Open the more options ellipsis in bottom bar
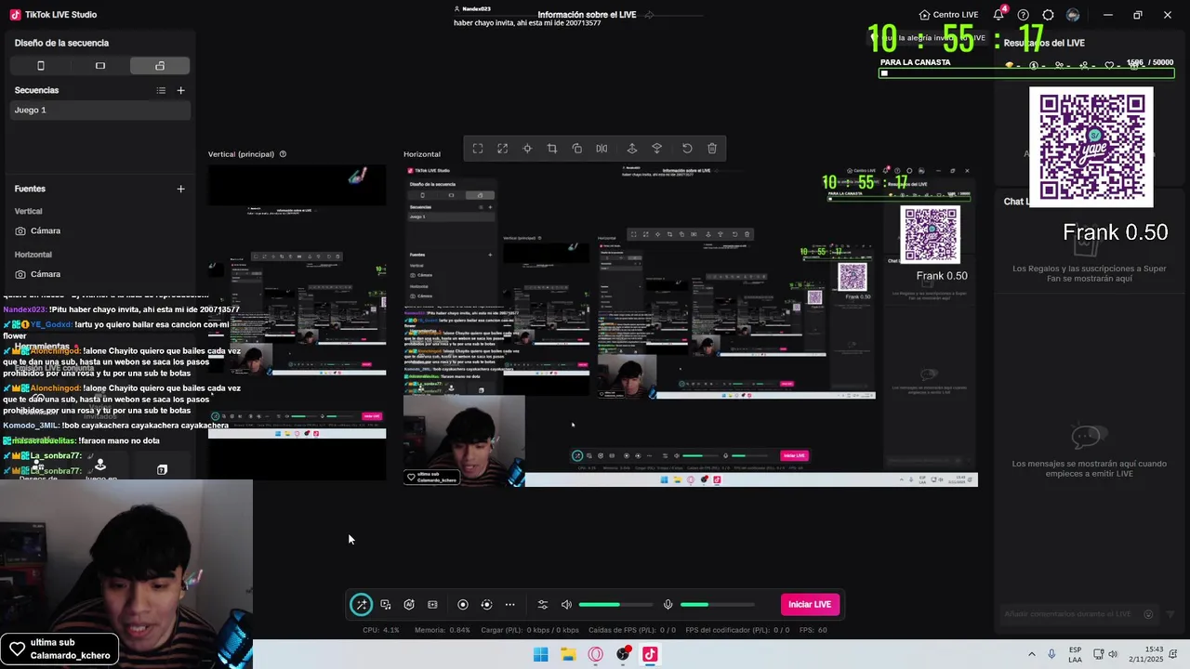The image size is (1190, 669). 509,605
